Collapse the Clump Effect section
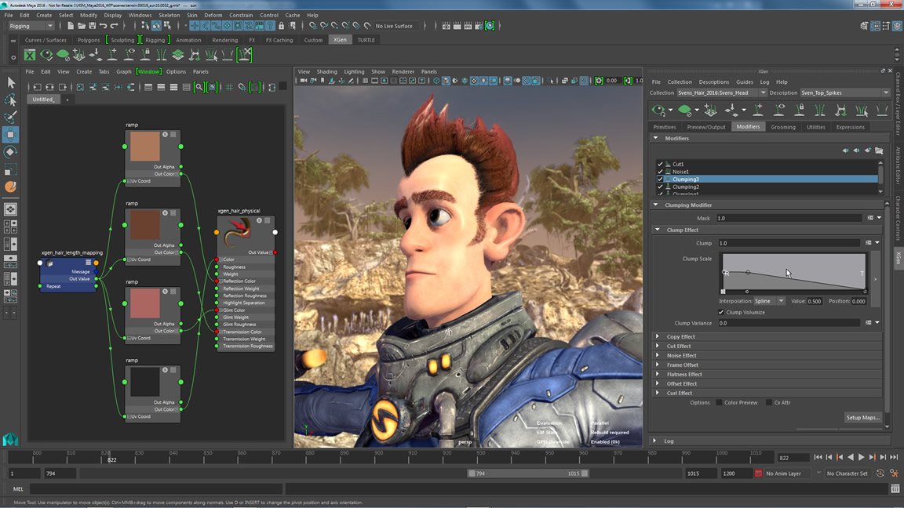The image size is (904, 508). coord(658,230)
